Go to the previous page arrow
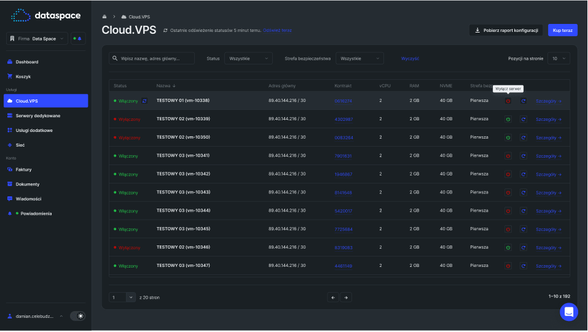588x332 pixels. pos(333,298)
